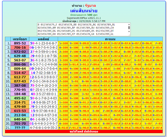The image size is (167, 137).
Task: Select drawn number 479-69
Action: coord(20,107)
